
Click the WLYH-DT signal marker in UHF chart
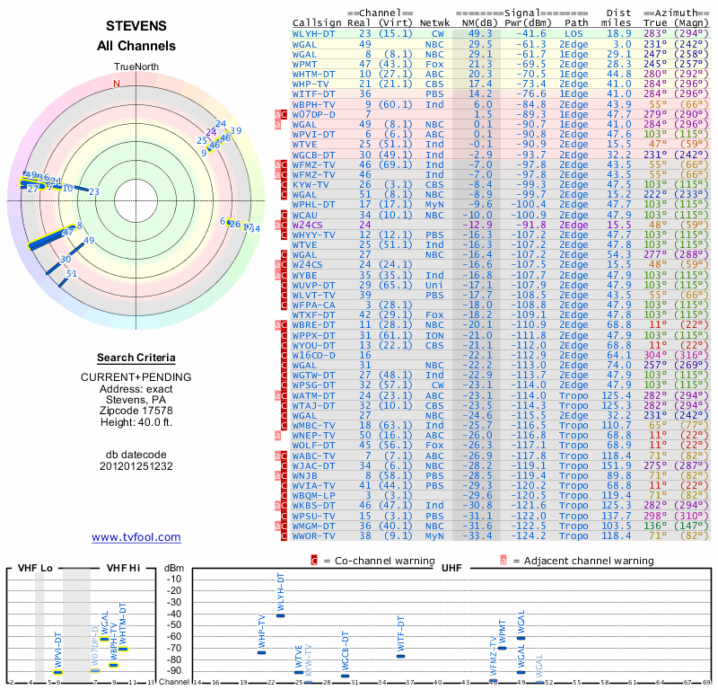[x=281, y=615]
